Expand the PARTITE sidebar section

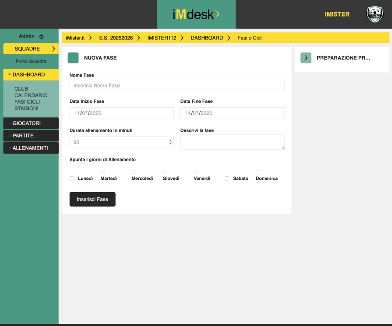tap(31, 136)
